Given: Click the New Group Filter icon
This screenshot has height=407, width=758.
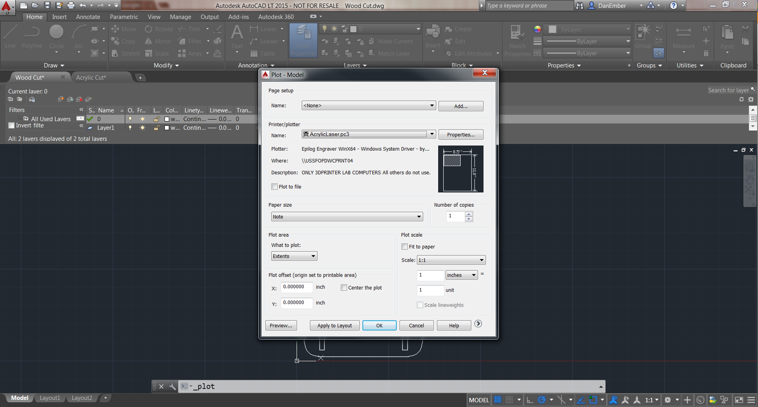Looking at the screenshot, I should pyautogui.click(x=19, y=99).
